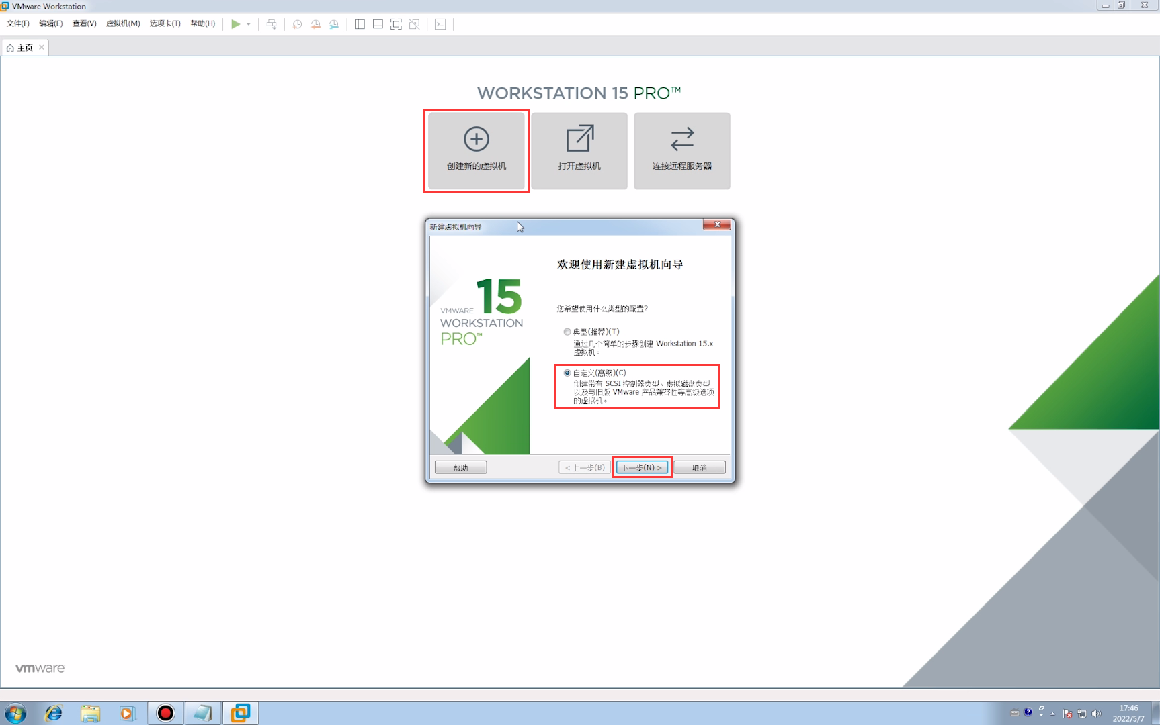Click the 帮助 button in the wizard
This screenshot has width=1160, height=725.
point(460,467)
